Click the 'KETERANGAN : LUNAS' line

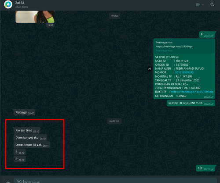(171, 96)
